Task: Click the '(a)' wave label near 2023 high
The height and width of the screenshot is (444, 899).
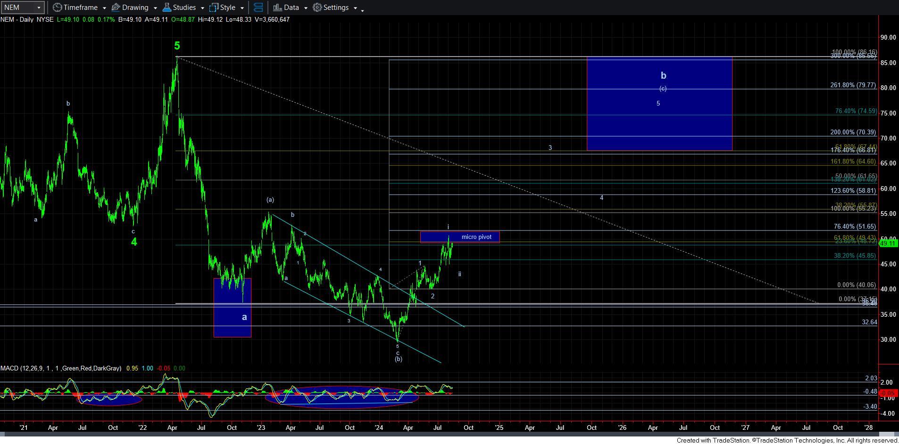Action: coord(270,200)
